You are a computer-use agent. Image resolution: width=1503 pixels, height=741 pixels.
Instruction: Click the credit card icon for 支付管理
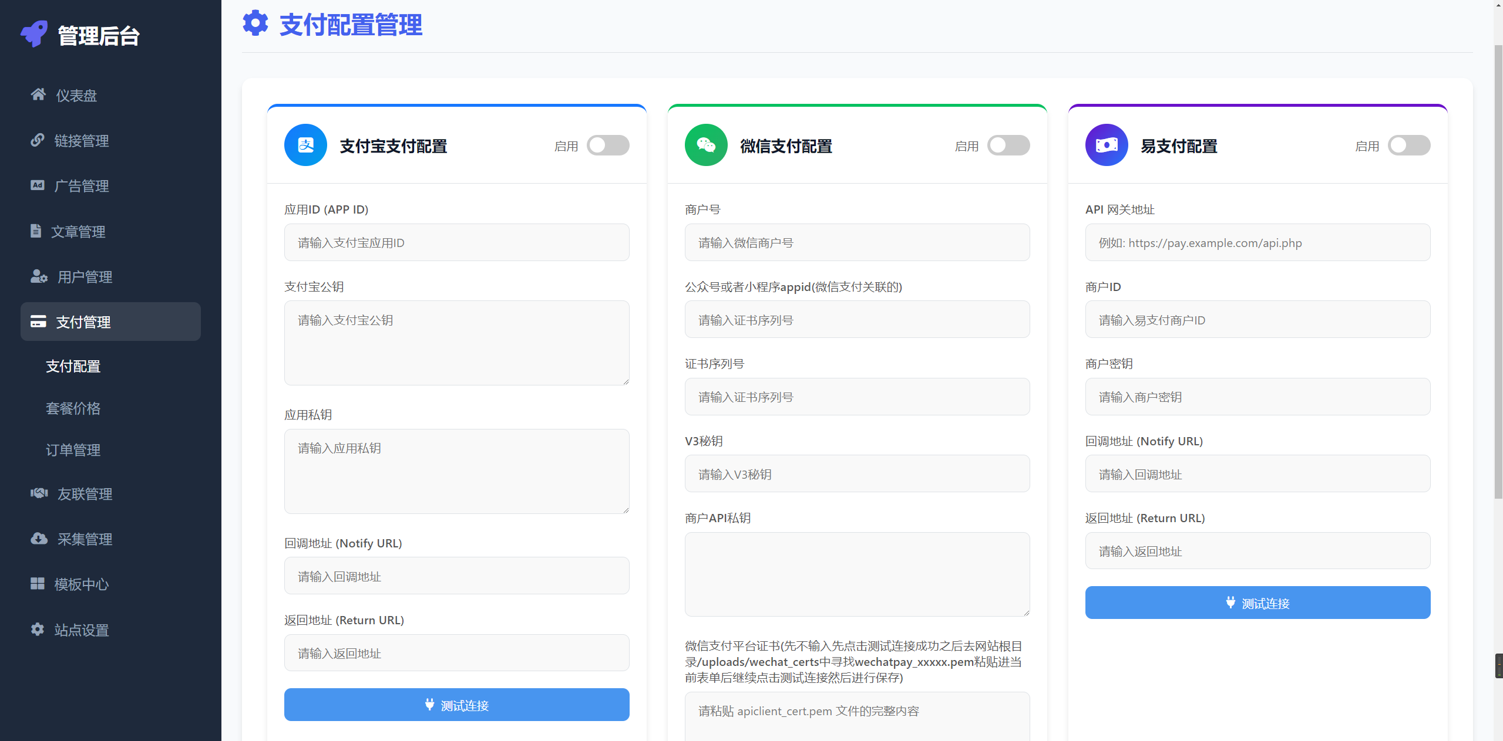(38, 321)
